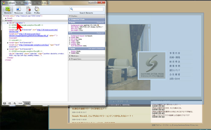Open the Profiles panel

[37, 10]
